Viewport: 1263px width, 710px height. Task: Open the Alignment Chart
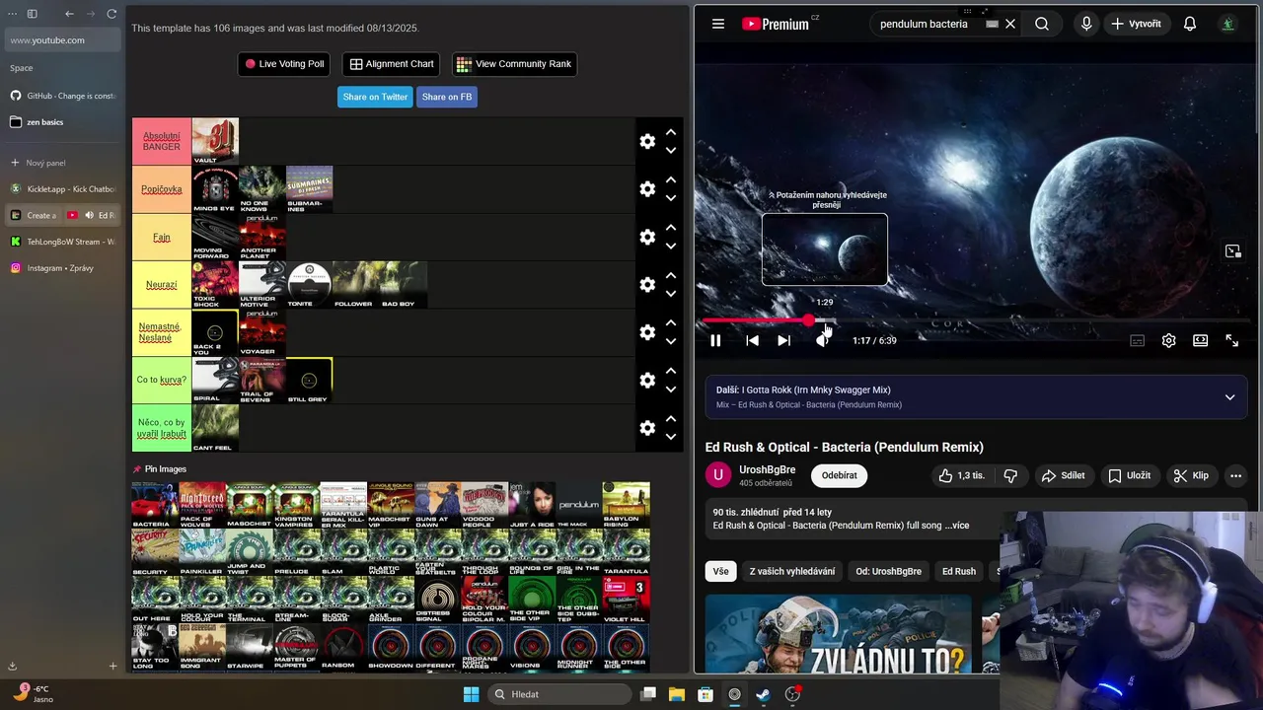391,64
